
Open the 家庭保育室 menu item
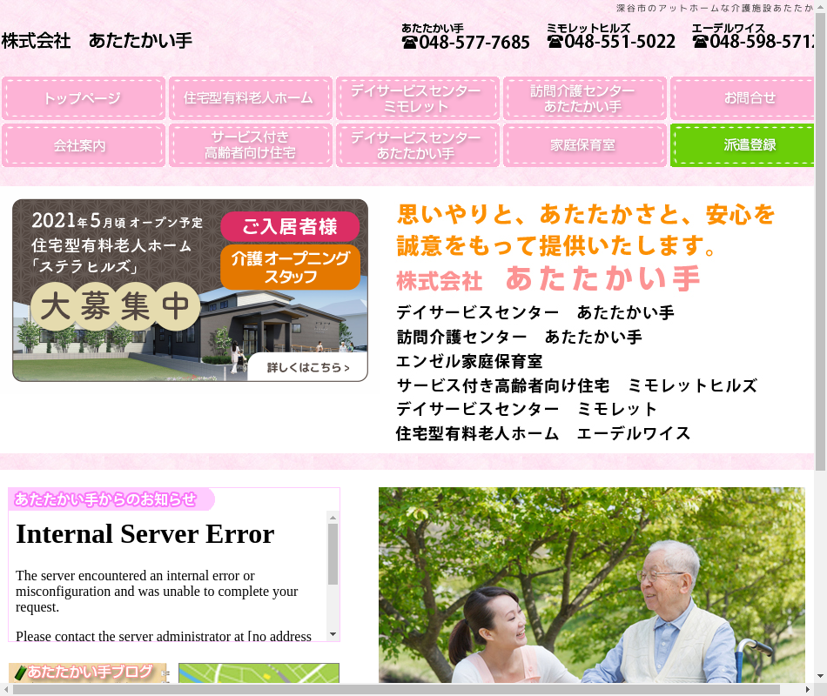coord(584,145)
